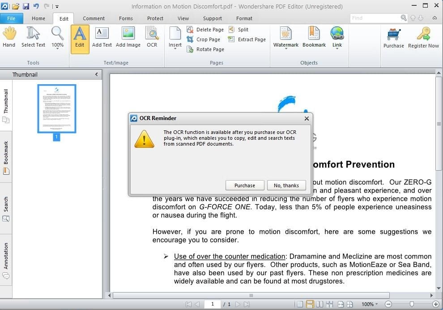Open the Watermark dropdown

[x=285, y=38]
